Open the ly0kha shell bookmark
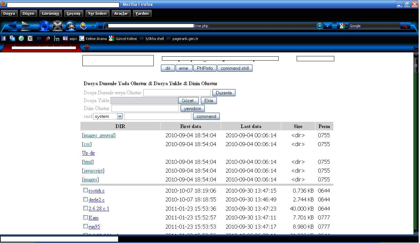The image size is (420, 243). (152, 38)
